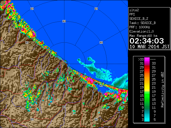Select the "60" range label in the northwest

32,9
